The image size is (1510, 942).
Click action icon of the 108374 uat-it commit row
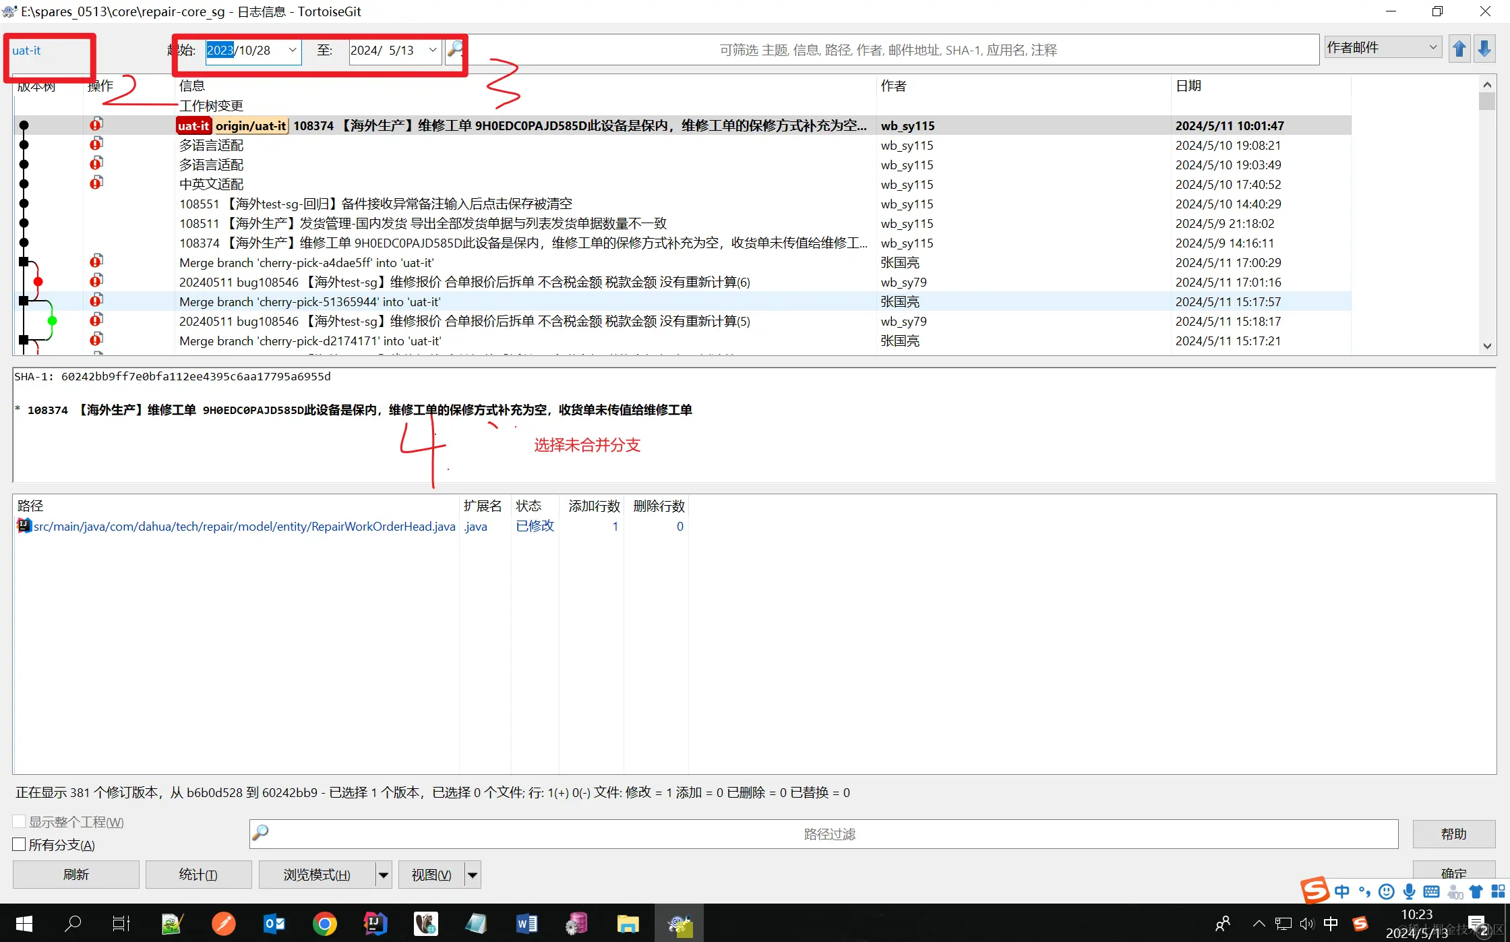[96, 125]
